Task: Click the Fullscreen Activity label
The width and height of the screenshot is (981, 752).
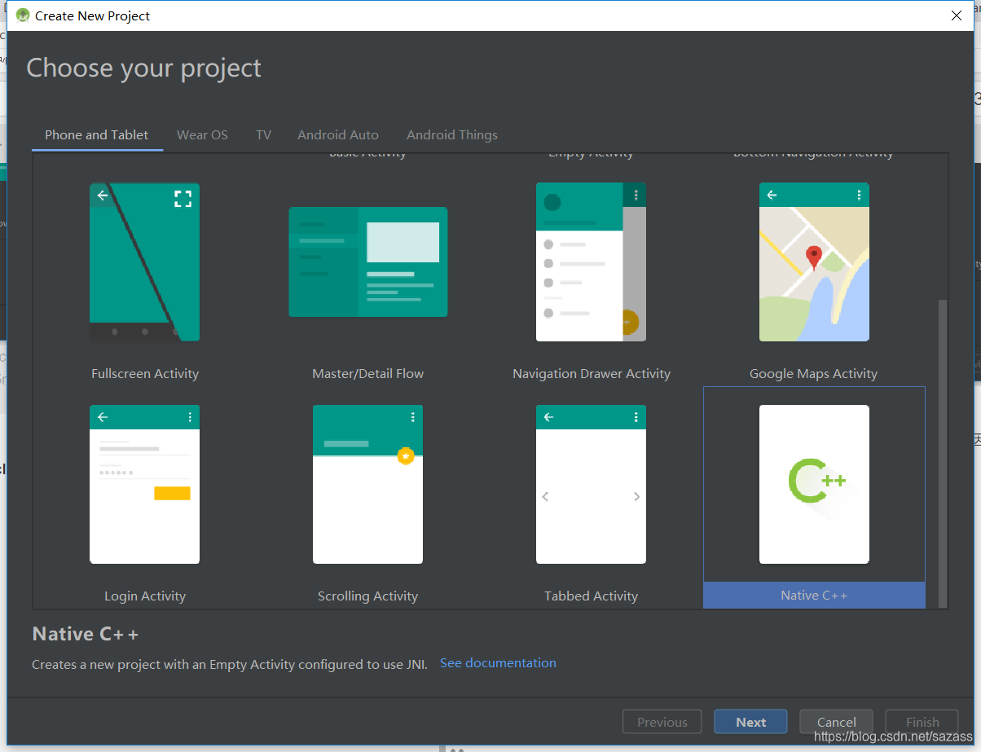Action: coord(145,374)
